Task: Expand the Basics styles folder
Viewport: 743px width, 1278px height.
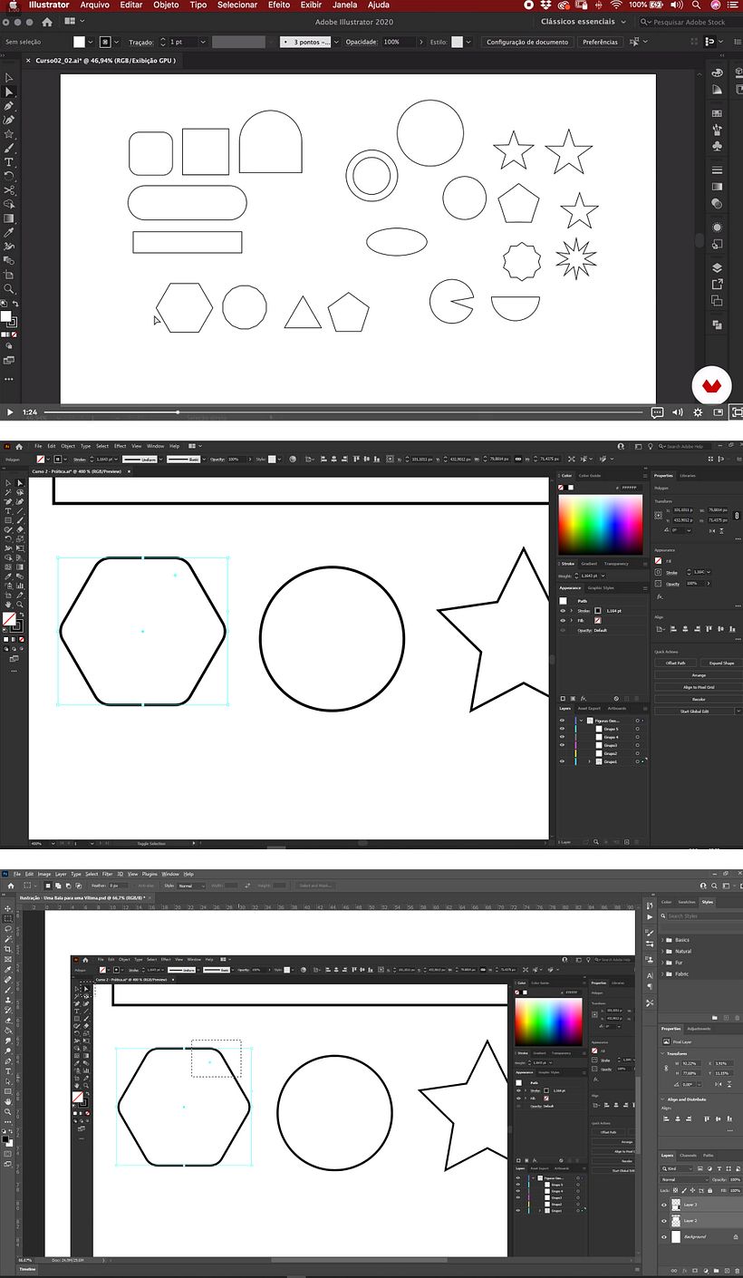Action: point(662,940)
